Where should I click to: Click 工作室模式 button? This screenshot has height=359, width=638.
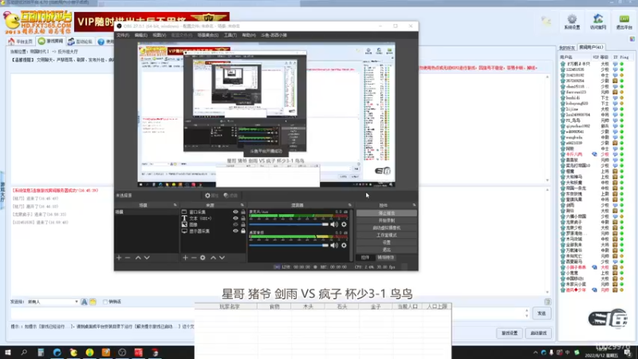[387, 235]
